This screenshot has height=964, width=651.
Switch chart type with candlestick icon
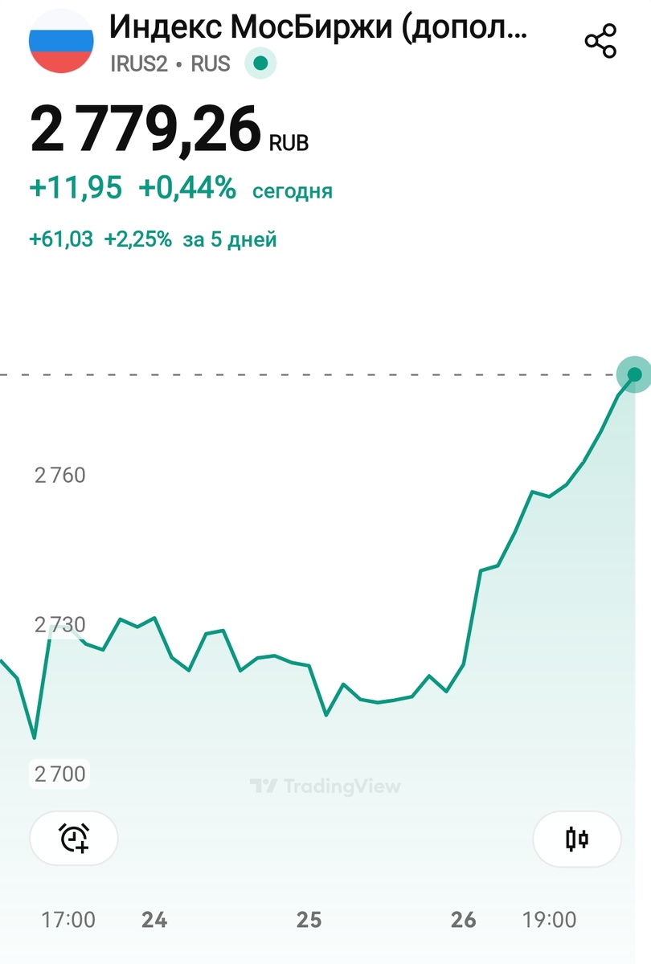pyautogui.click(x=577, y=839)
